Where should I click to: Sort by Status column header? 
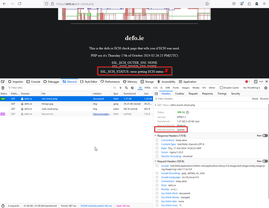pos(5,94)
